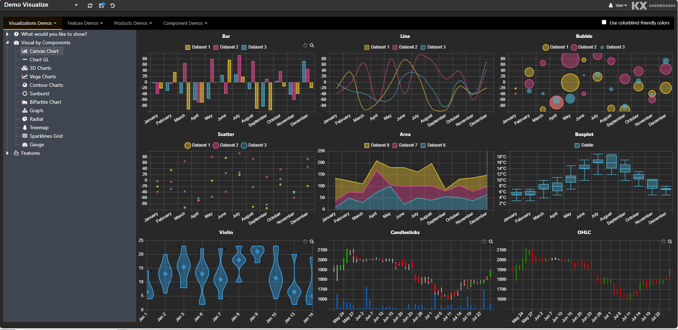Enable colorblind-friendly colors checkbox
The height and width of the screenshot is (330, 678).
[604, 22]
